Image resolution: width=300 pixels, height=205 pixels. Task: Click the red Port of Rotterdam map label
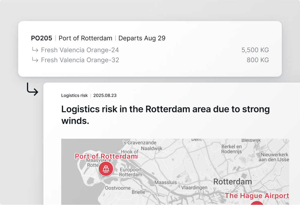pyautogui.click(x=106, y=156)
